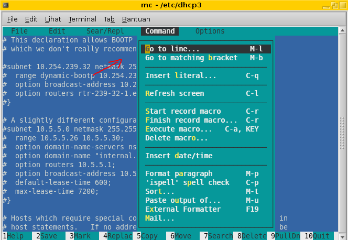This screenshot has width=348, height=240.
Task: Click '# host statements.' line
Action: (x=70, y=227)
